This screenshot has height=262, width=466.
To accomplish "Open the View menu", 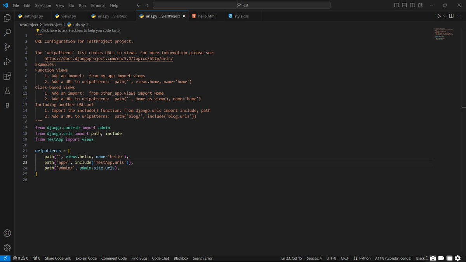I will click(x=60, y=5).
